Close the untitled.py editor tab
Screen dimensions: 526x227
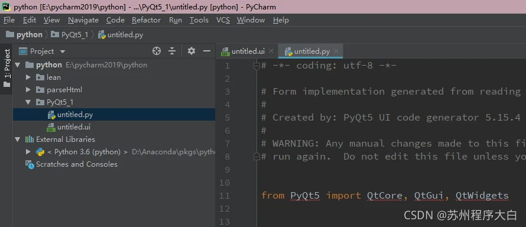(x=336, y=51)
